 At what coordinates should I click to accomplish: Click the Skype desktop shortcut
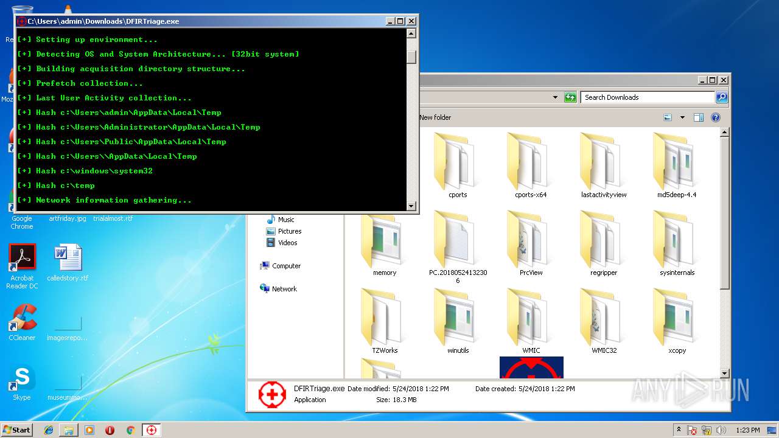tap(22, 383)
